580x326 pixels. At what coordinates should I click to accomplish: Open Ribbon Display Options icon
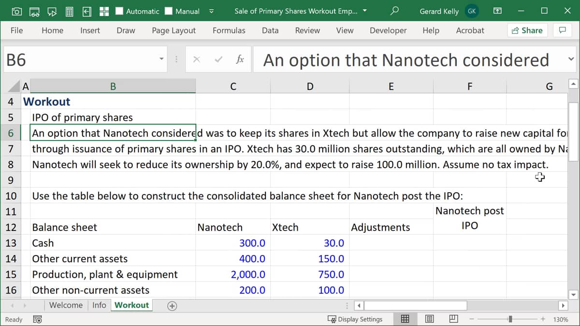[x=497, y=11]
